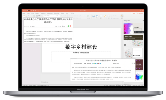
Task: Click the Share button
Action: pos(133,13)
